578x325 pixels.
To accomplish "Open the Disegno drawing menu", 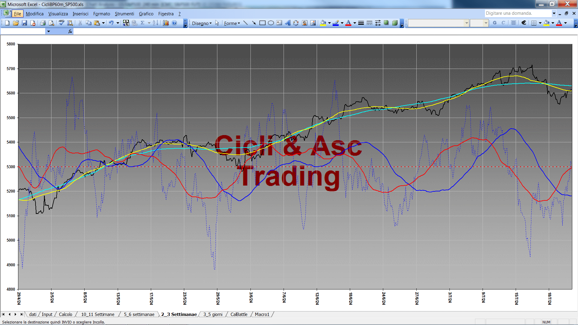I will point(202,23).
